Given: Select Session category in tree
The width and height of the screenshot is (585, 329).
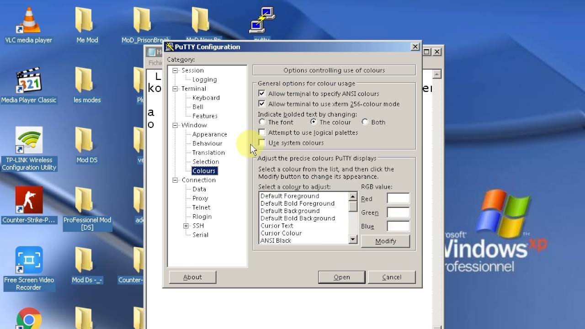Looking at the screenshot, I should [x=192, y=70].
